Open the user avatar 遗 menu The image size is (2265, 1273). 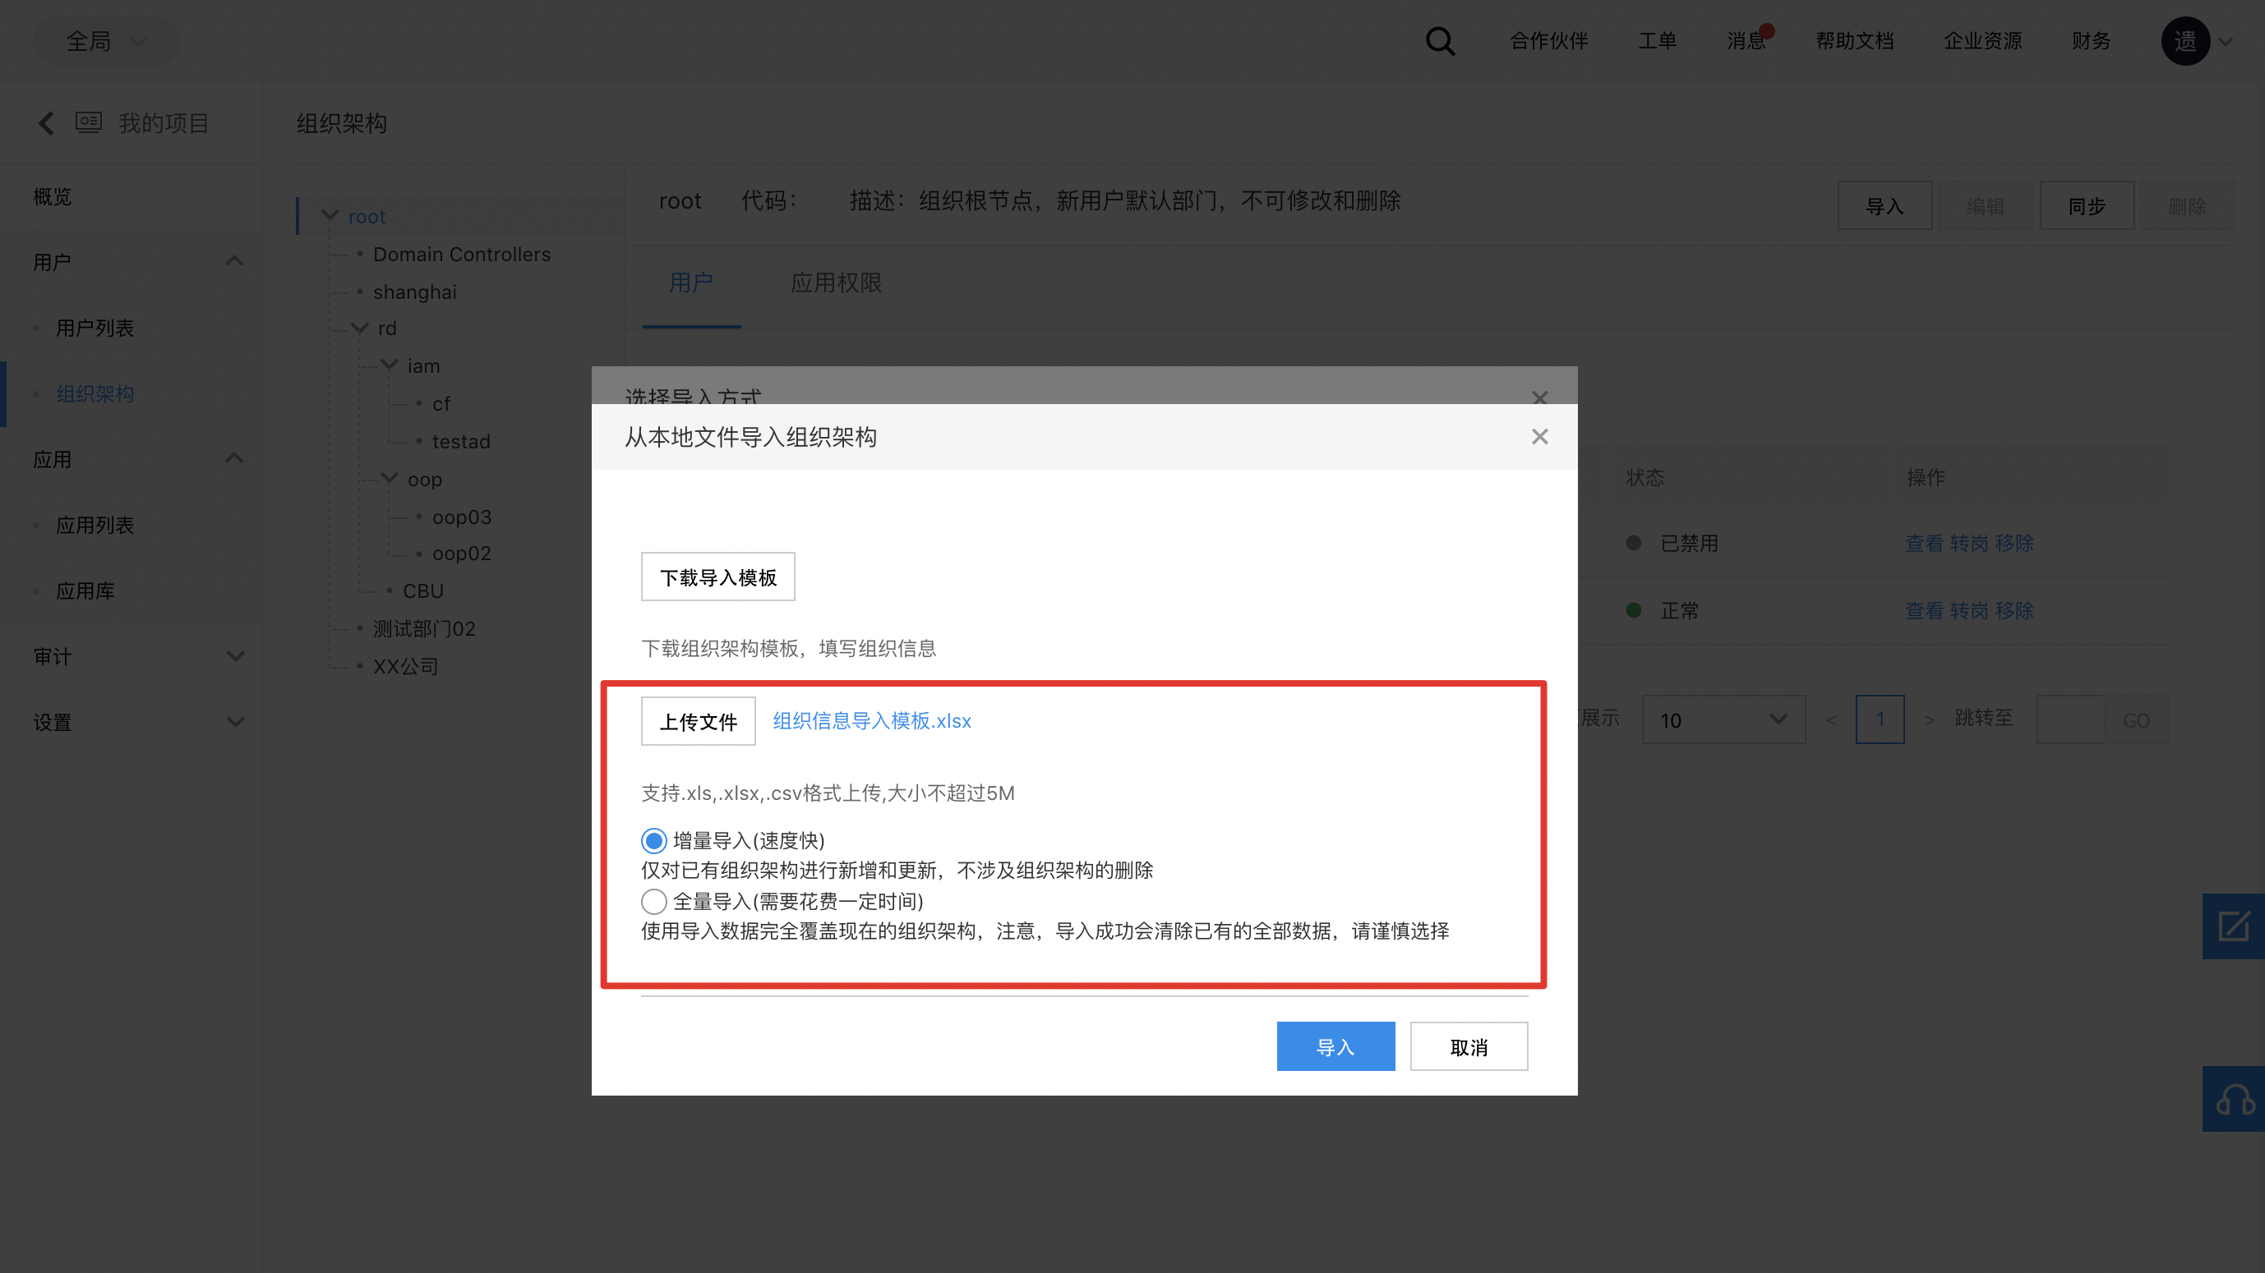[x=2185, y=41]
